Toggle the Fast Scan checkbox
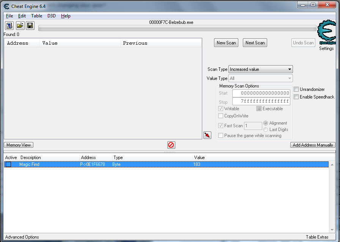340x242 pixels. coord(220,125)
